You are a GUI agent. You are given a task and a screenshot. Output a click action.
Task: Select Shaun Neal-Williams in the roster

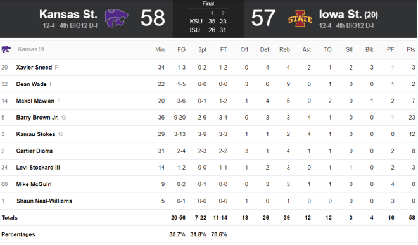pyautogui.click(x=44, y=201)
